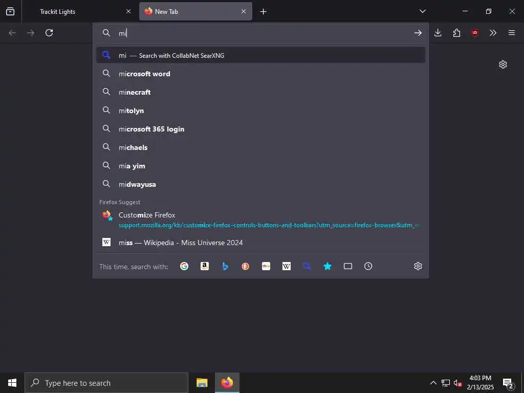This screenshot has height=393, width=524.
Task: Click the Firefox taskbar icon
Action: pyautogui.click(x=227, y=383)
